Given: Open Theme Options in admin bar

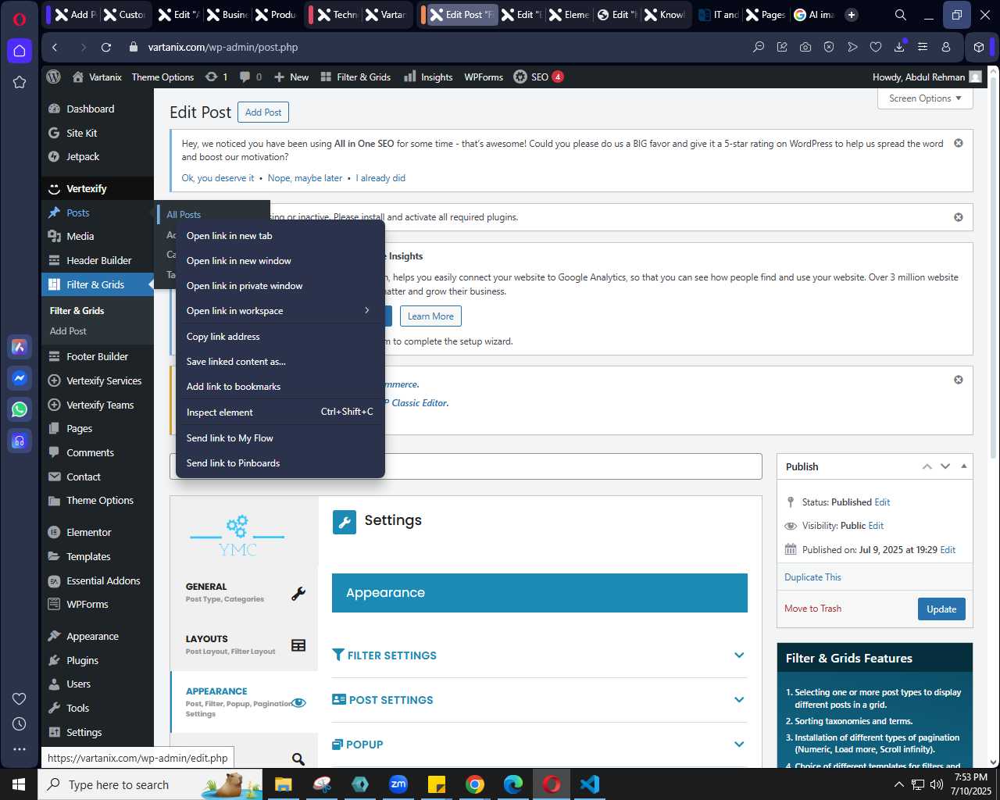Looking at the screenshot, I should (x=162, y=77).
